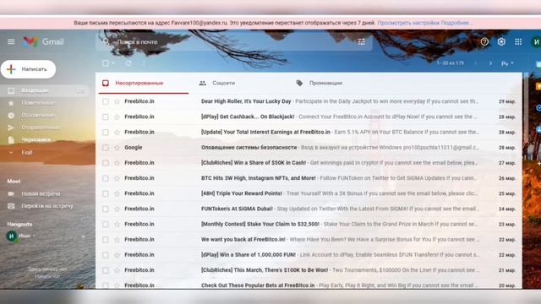This screenshot has height=304, width=541.
Task: Open the input language 'Ру' dropdown
Action: tap(507, 63)
